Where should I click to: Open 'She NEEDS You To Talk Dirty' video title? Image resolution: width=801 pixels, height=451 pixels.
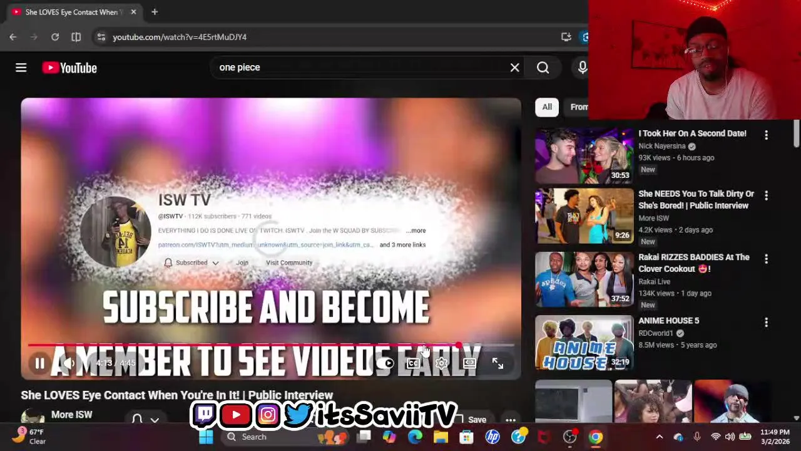[x=696, y=199]
